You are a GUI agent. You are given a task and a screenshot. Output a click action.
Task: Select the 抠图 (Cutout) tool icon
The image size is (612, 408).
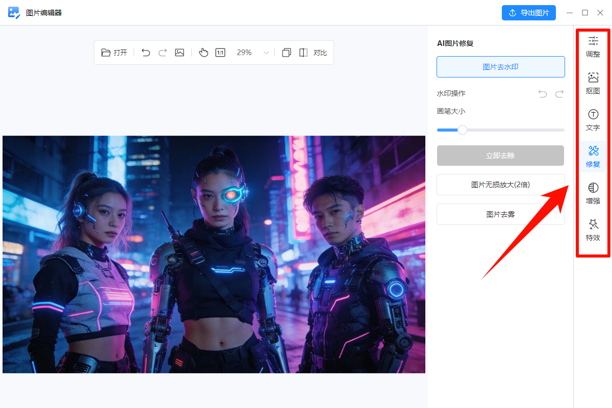click(593, 83)
